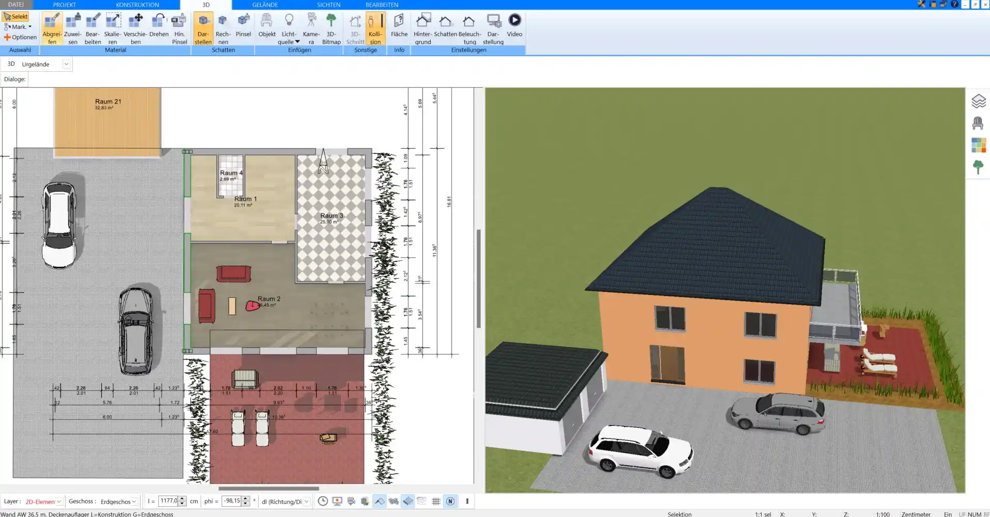Open the layers panel icon on right sidebar
This screenshot has width=990, height=517.
click(978, 101)
